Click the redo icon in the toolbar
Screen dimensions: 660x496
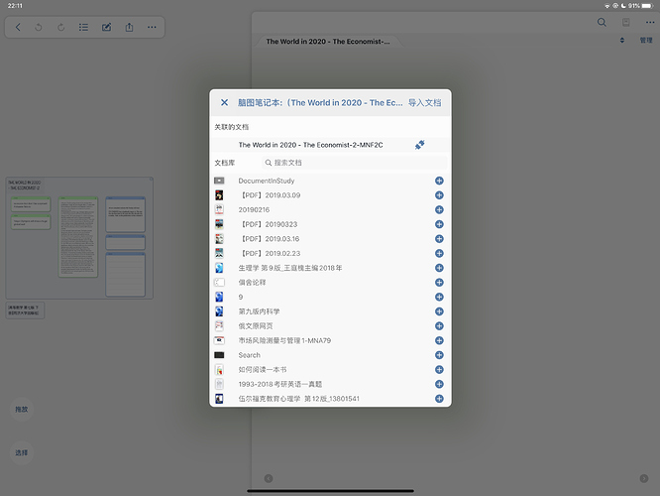(x=61, y=28)
